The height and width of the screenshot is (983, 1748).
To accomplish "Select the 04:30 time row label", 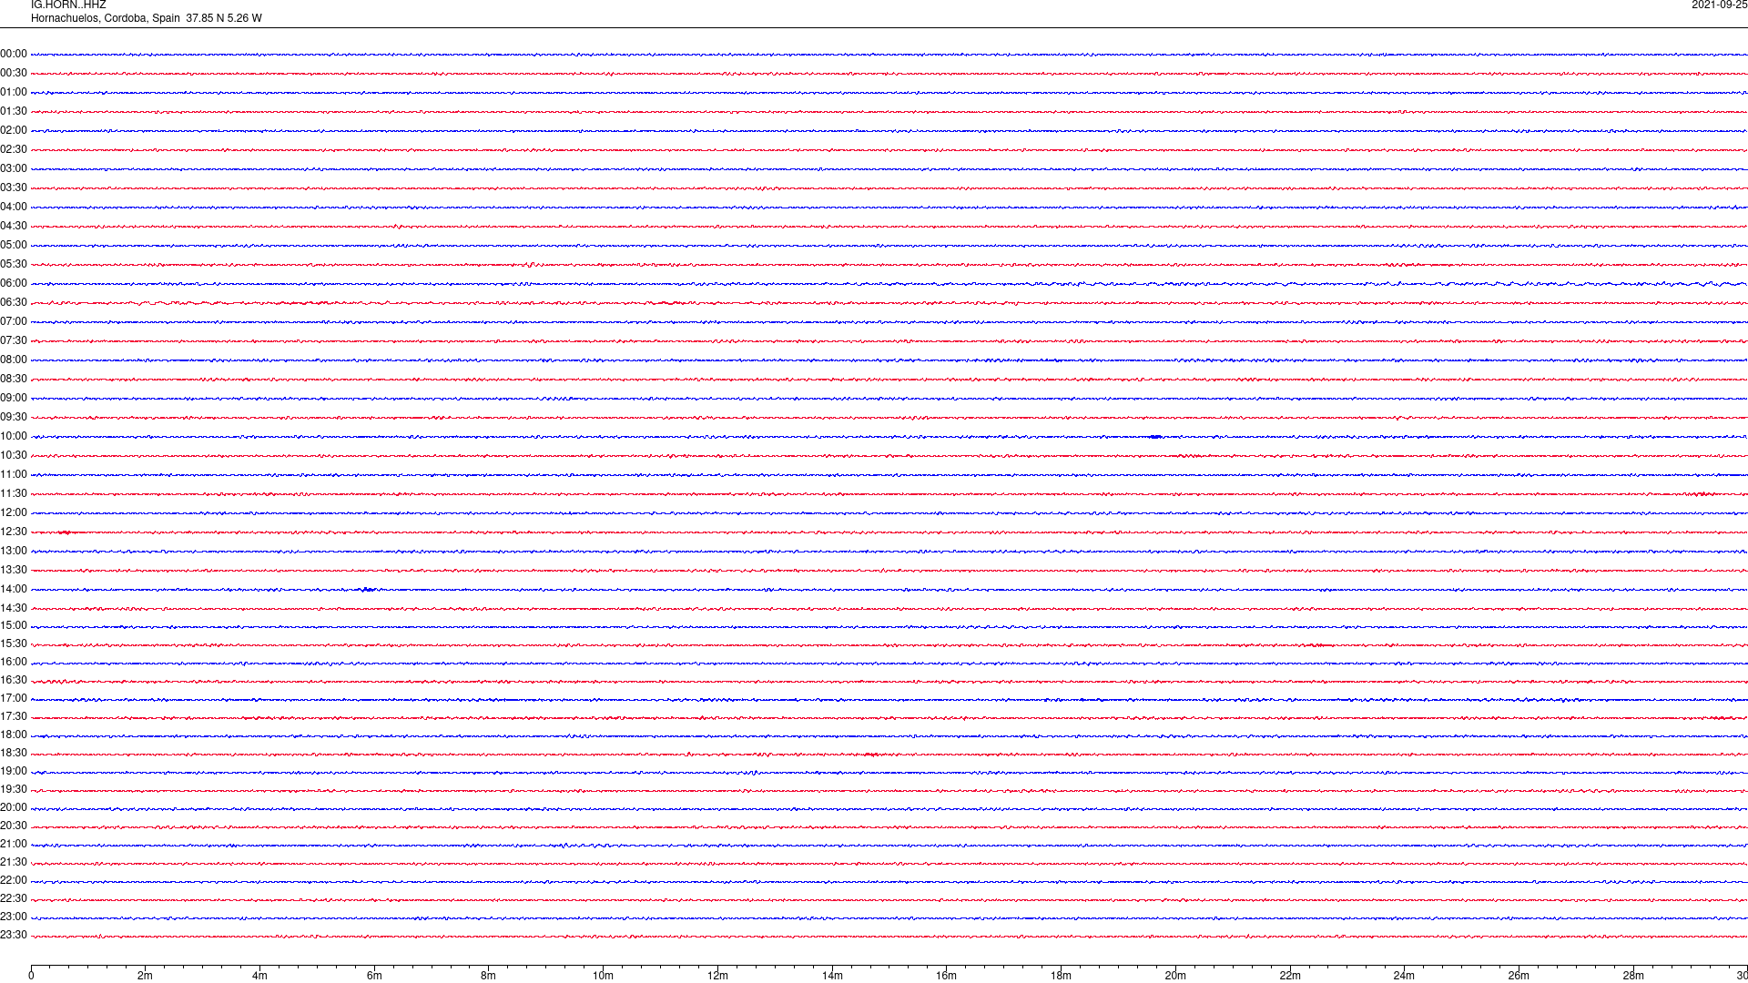I will pos(14,226).
